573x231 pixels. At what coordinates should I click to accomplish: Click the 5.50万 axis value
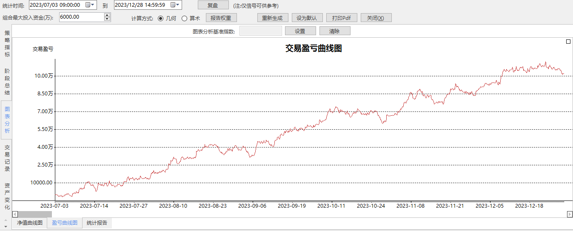coord(45,129)
